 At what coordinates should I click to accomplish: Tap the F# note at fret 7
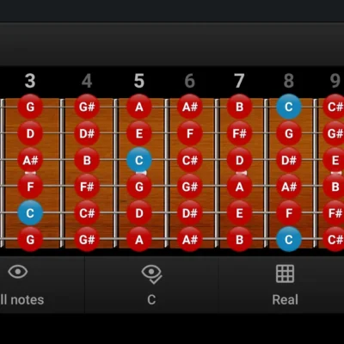239,133
